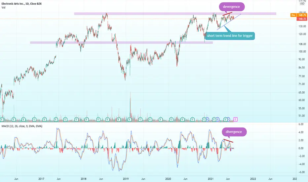
Task: Click the 2020 label on the time axis
Action: coord(168,179)
